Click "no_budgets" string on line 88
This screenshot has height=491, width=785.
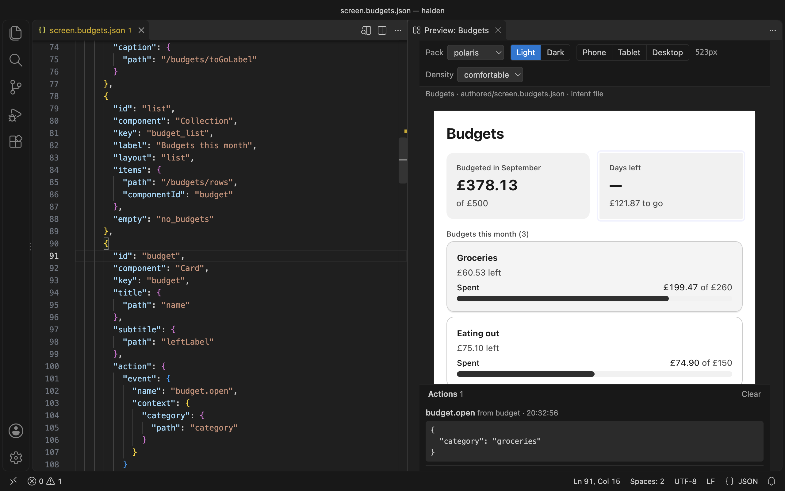[x=185, y=219]
